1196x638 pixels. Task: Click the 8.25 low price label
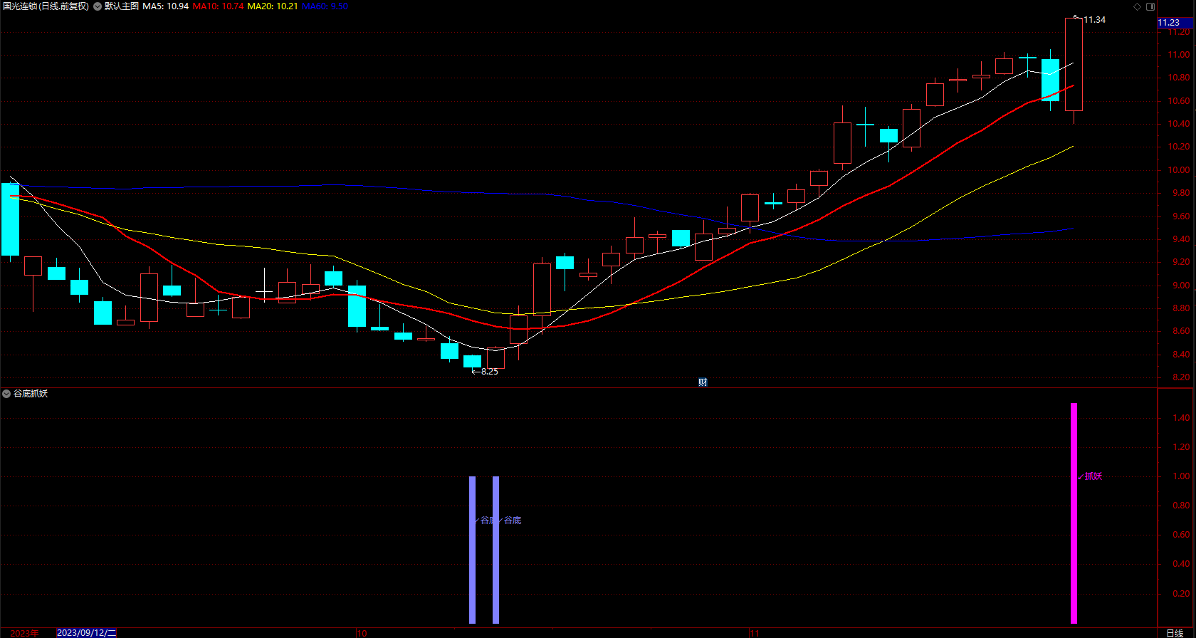click(x=490, y=372)
